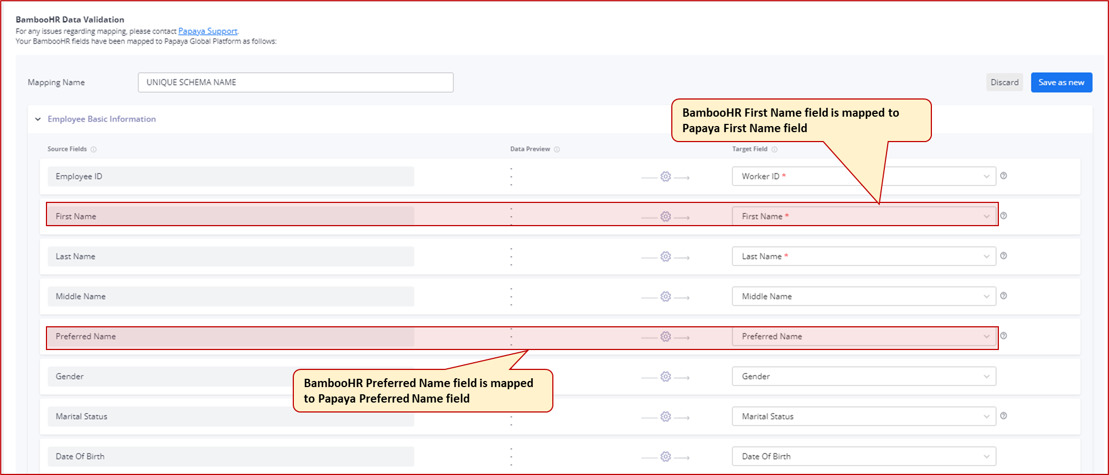Click the Save as new button
This screenshot has height=475, width=1109.
[x=1061, y=82]
